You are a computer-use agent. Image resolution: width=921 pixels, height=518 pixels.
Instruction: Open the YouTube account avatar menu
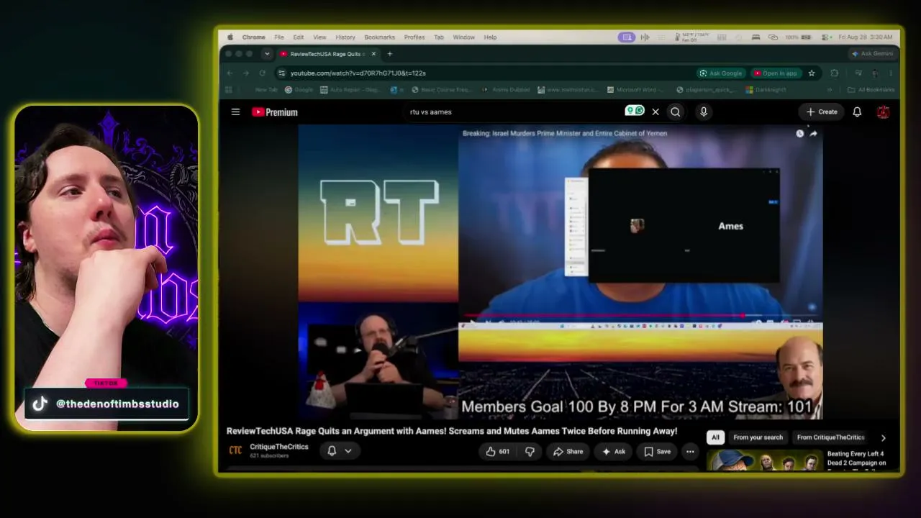pos(884,112)
